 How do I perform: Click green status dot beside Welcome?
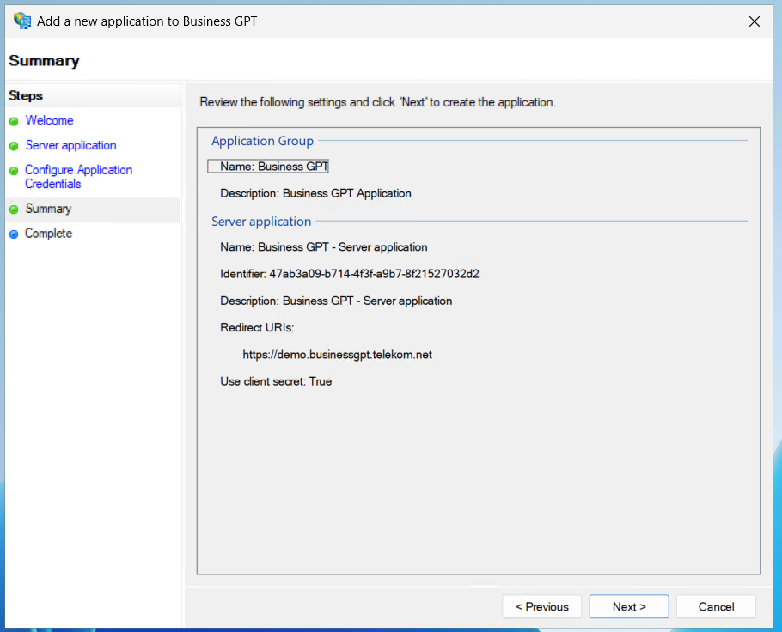tap(14, 121)
